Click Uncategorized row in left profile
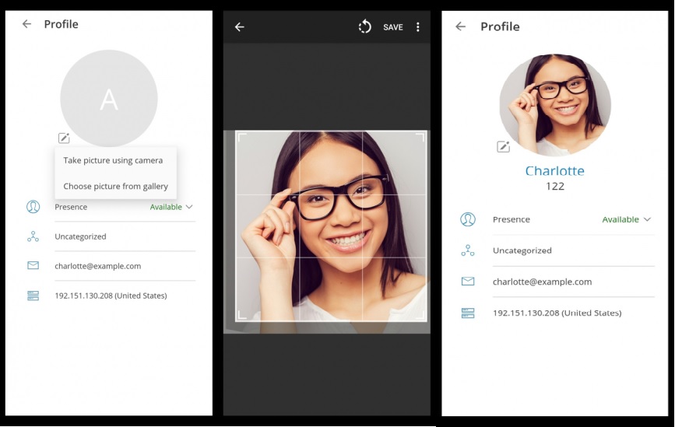Screen dimensions: 675x427 click(125, 236)
